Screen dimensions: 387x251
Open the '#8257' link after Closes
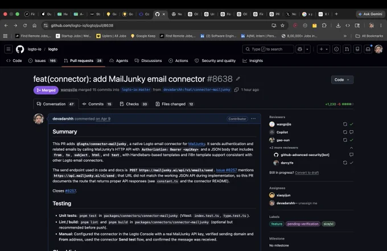pos(71,191)
